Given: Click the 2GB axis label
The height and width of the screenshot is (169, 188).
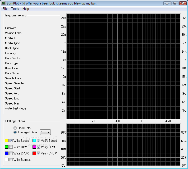Looking at the screenshot, I should pos(117,121).
